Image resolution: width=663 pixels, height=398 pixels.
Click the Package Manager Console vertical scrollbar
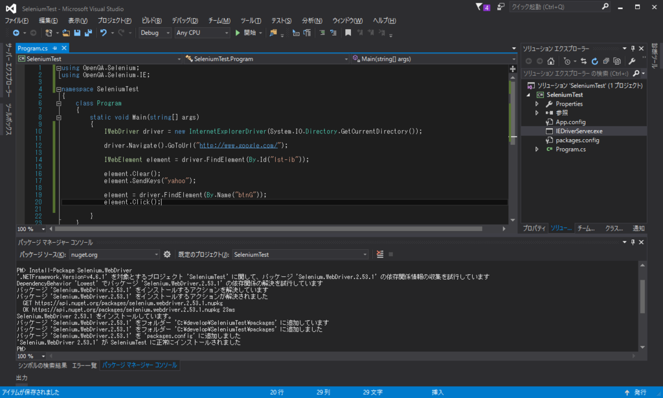(x=642, y=296)
